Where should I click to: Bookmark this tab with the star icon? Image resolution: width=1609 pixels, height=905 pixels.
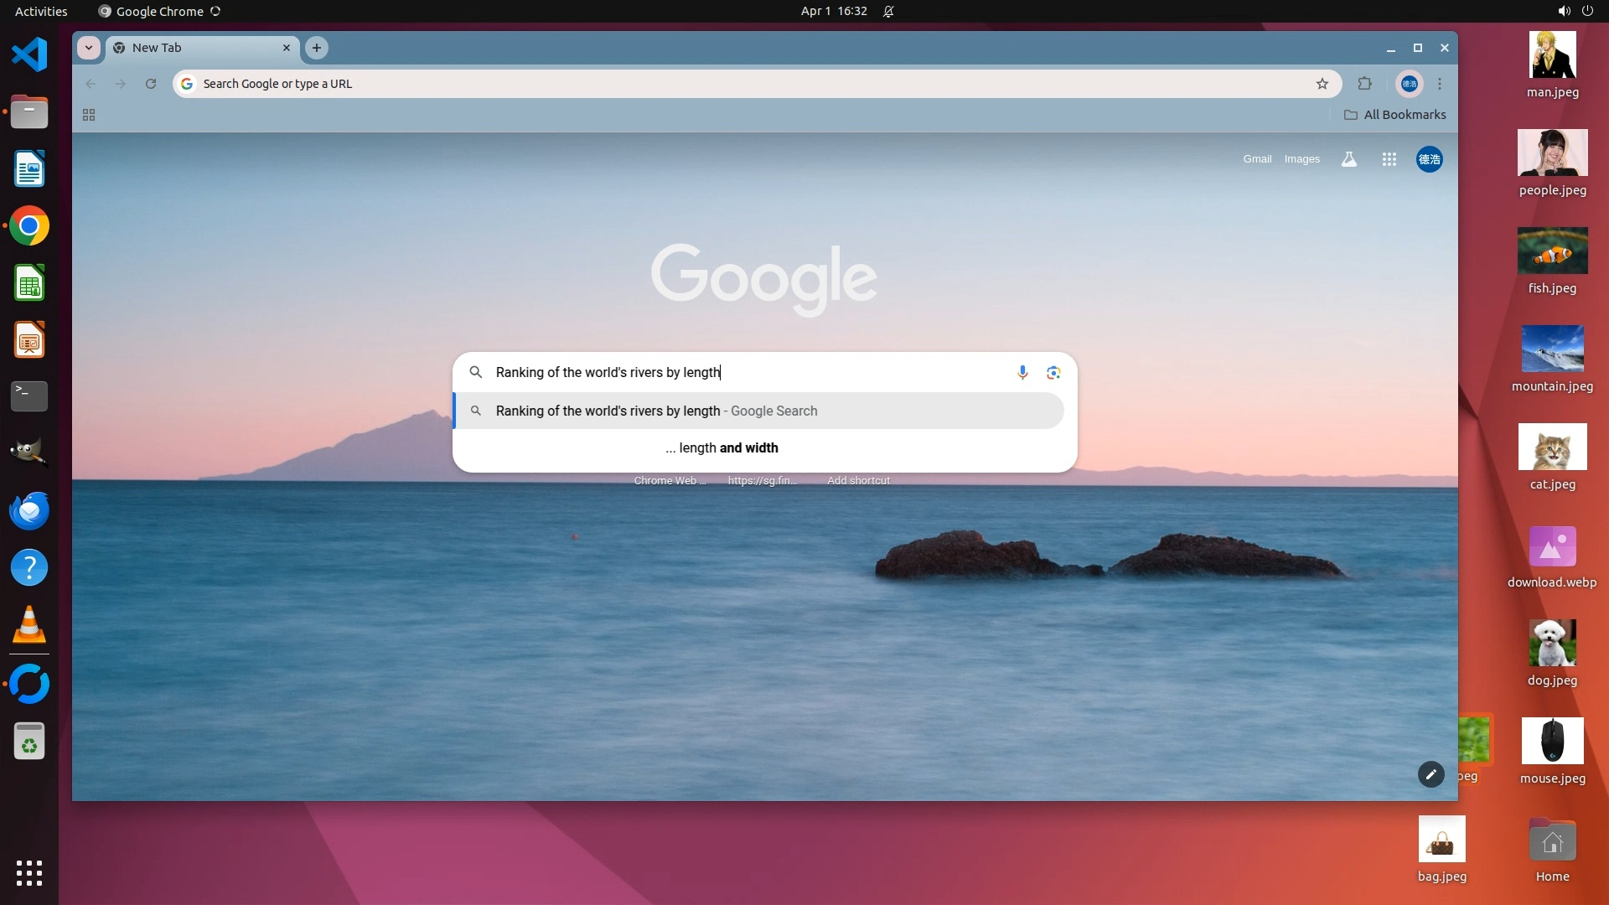pyautogui.click(x=1322, y=84)
